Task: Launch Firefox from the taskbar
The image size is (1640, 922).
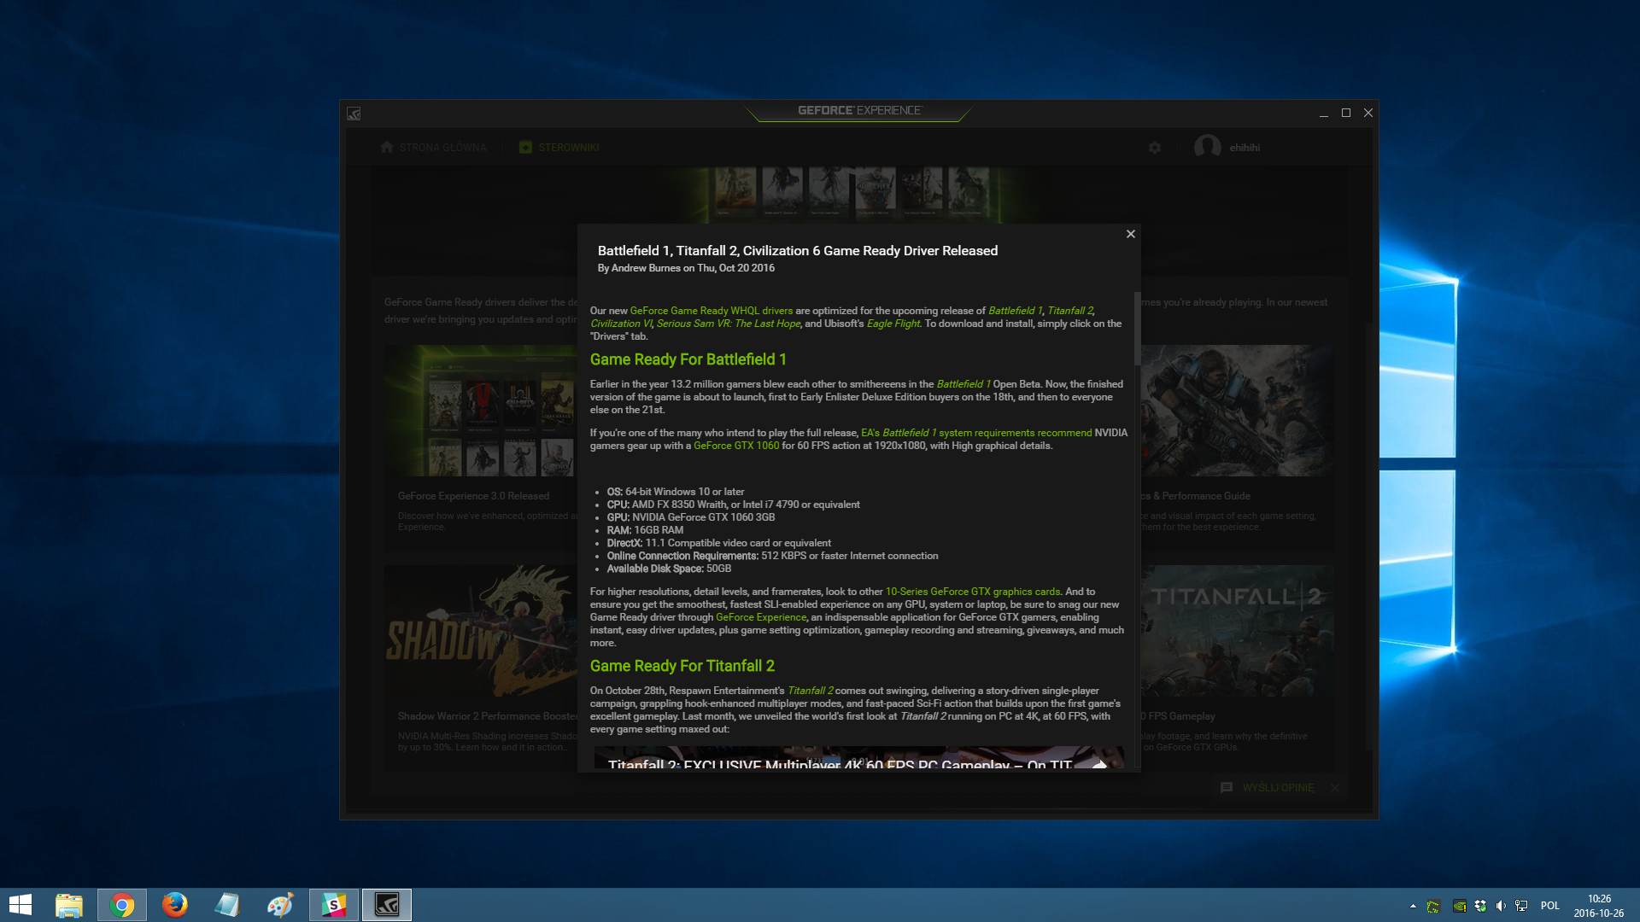Action: [175, 905]
